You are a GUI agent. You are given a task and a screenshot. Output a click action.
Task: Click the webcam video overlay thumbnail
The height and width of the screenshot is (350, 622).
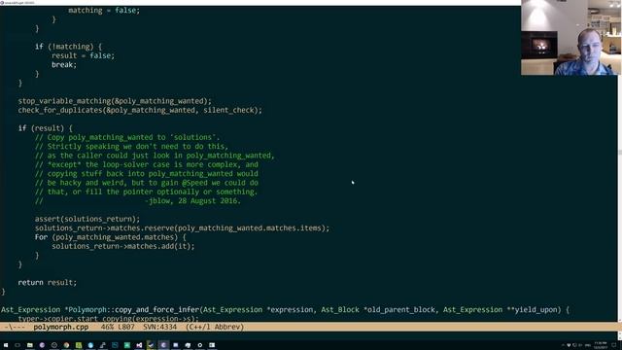click(571, 37)
